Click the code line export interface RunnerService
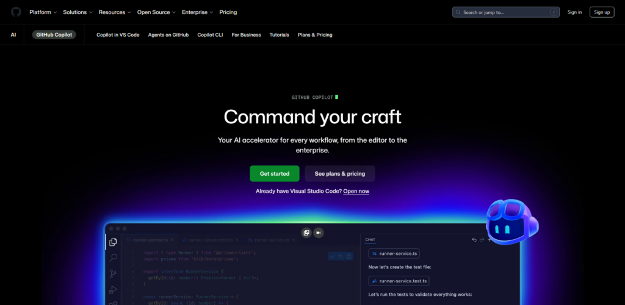625x305 pixels. click(182, 271)
